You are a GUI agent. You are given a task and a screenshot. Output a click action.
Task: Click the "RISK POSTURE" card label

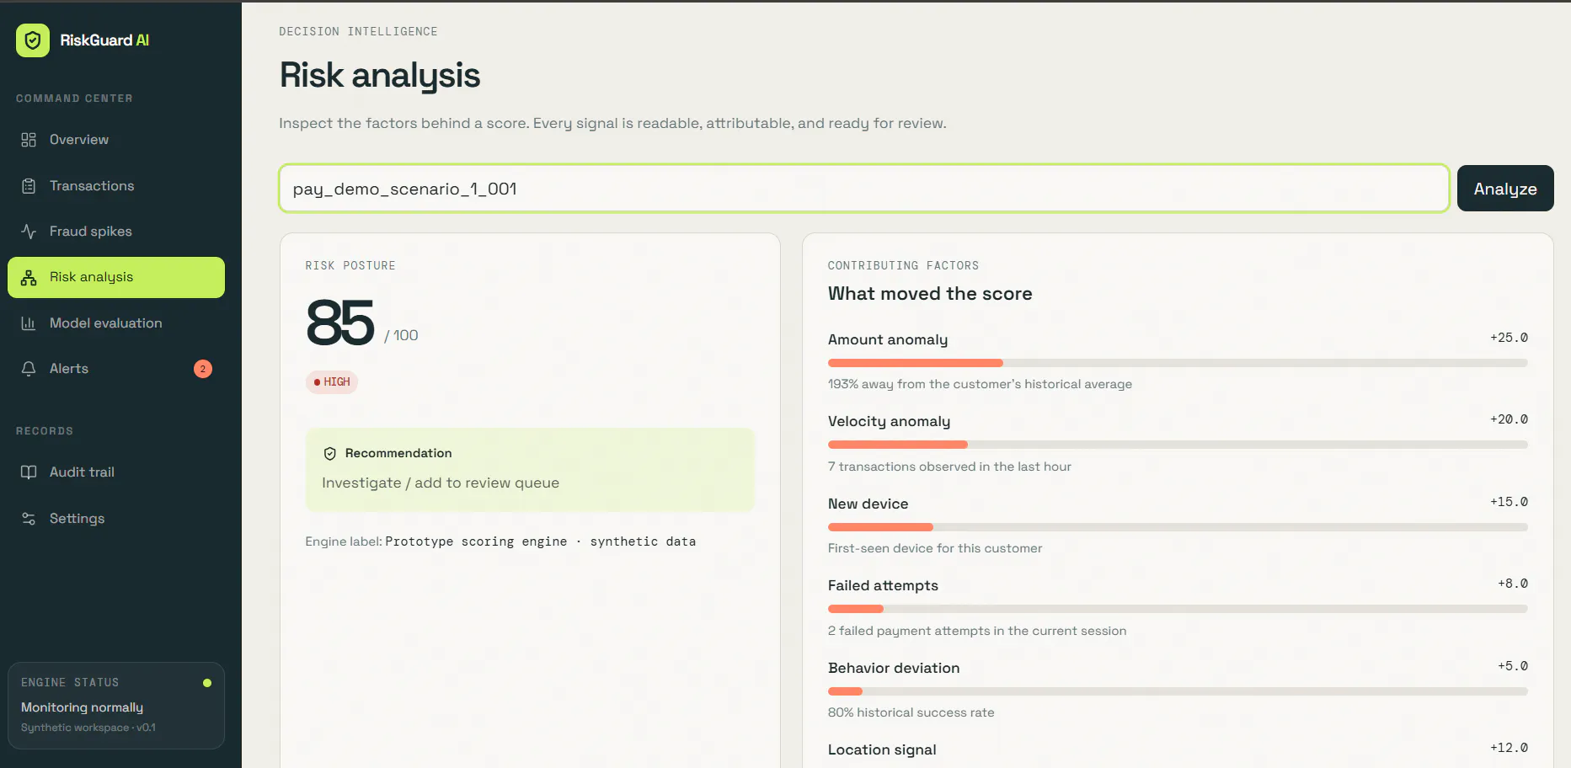350,266
